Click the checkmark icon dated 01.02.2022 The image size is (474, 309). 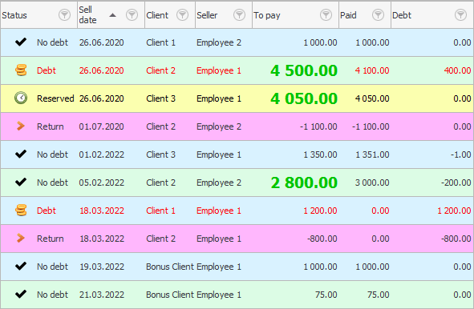(x=21, y=154)
